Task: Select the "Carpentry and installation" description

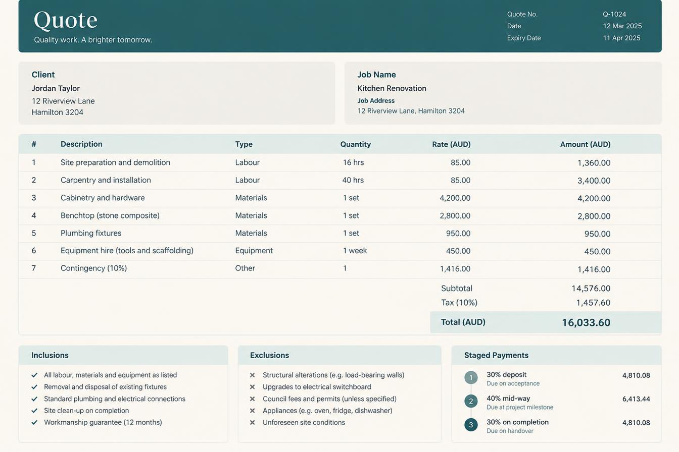Action: (x=106, y=180)
